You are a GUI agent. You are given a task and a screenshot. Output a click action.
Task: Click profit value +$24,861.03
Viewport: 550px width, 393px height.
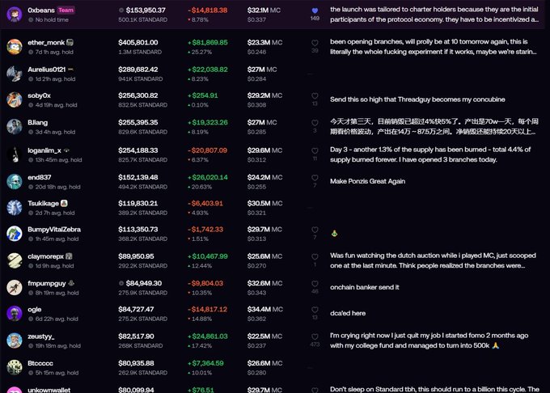click(208, 336)
